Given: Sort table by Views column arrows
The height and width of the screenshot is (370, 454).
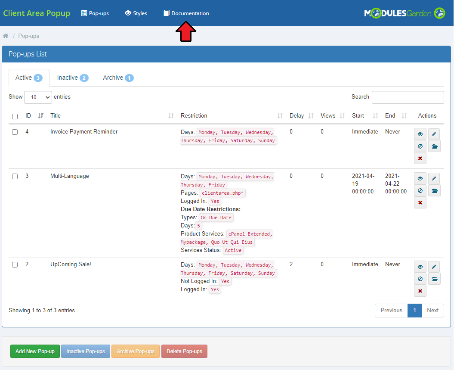Looking at the screenshot, I should 342,116.
